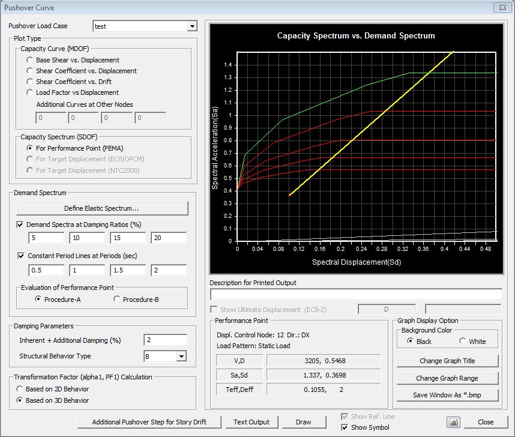
Task: Click Additional Pushover Step for Story Drift
Action: [149, 422]
